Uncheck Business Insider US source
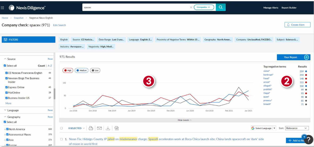This screenshot has width=314, height=147. point(6,98)
